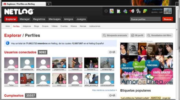Click the add video film icon

pyautogui.click(x=125, y=11)
